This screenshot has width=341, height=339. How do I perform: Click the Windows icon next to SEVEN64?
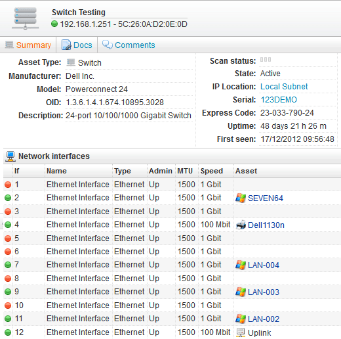point(241,198)
